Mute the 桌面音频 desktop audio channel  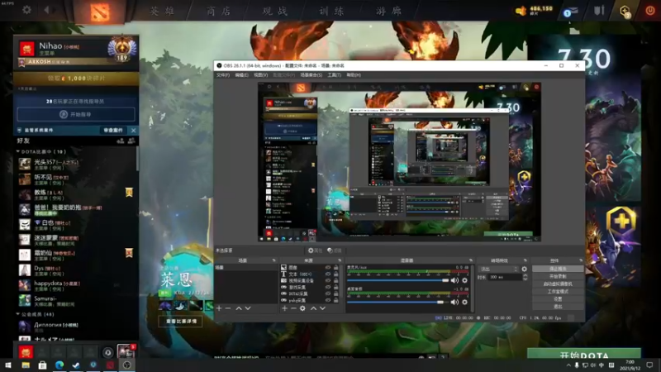[454, 302]
